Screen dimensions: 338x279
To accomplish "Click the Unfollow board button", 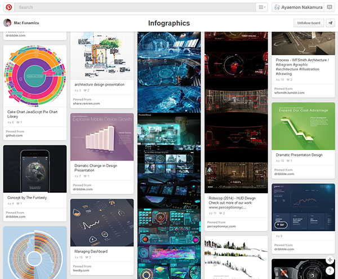I will point(308,23).
